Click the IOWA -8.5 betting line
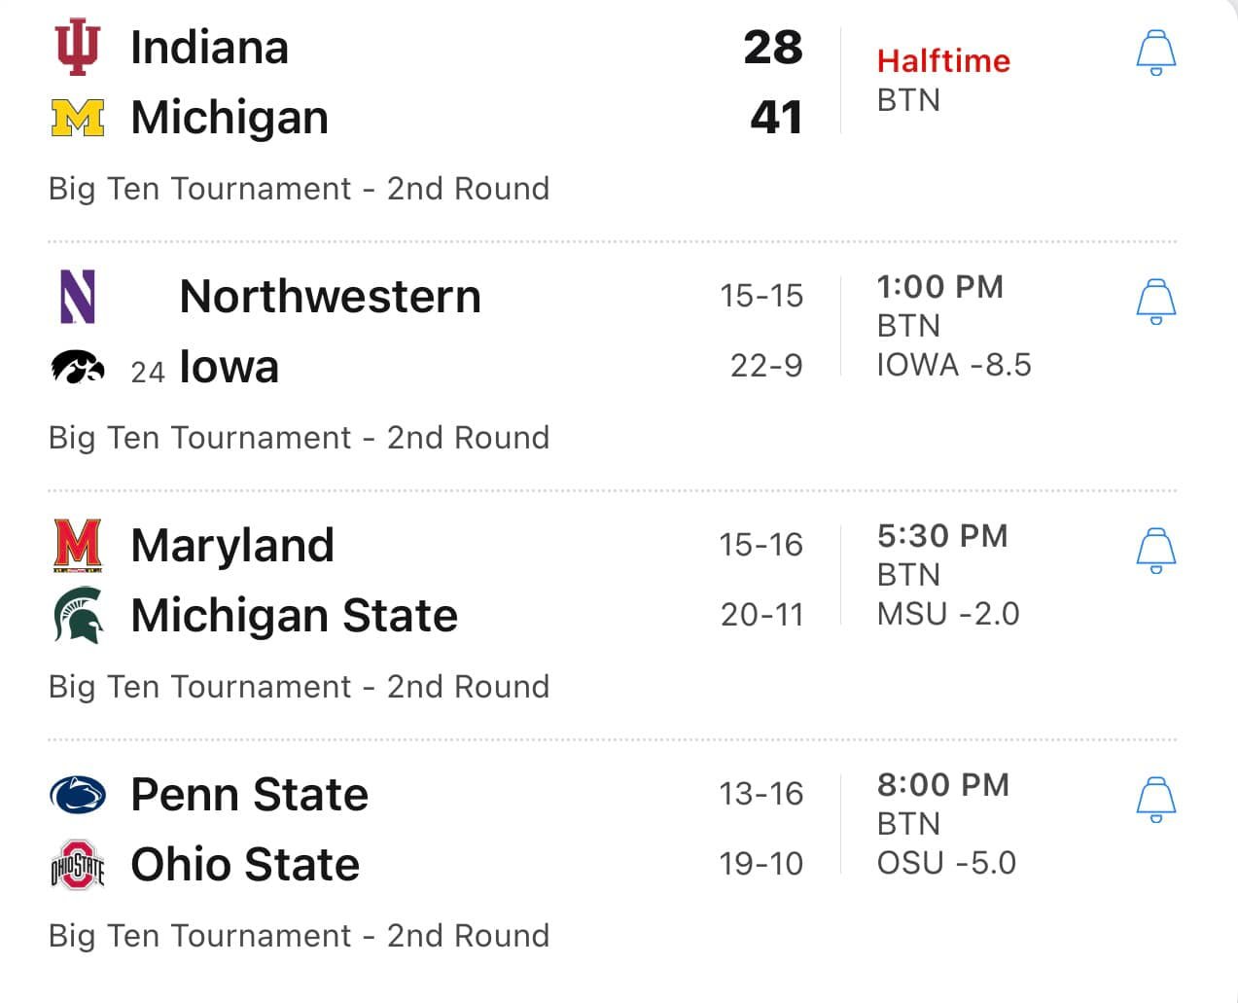The height and width of the screenshot is (1003, 1238). tap(953, 365)
